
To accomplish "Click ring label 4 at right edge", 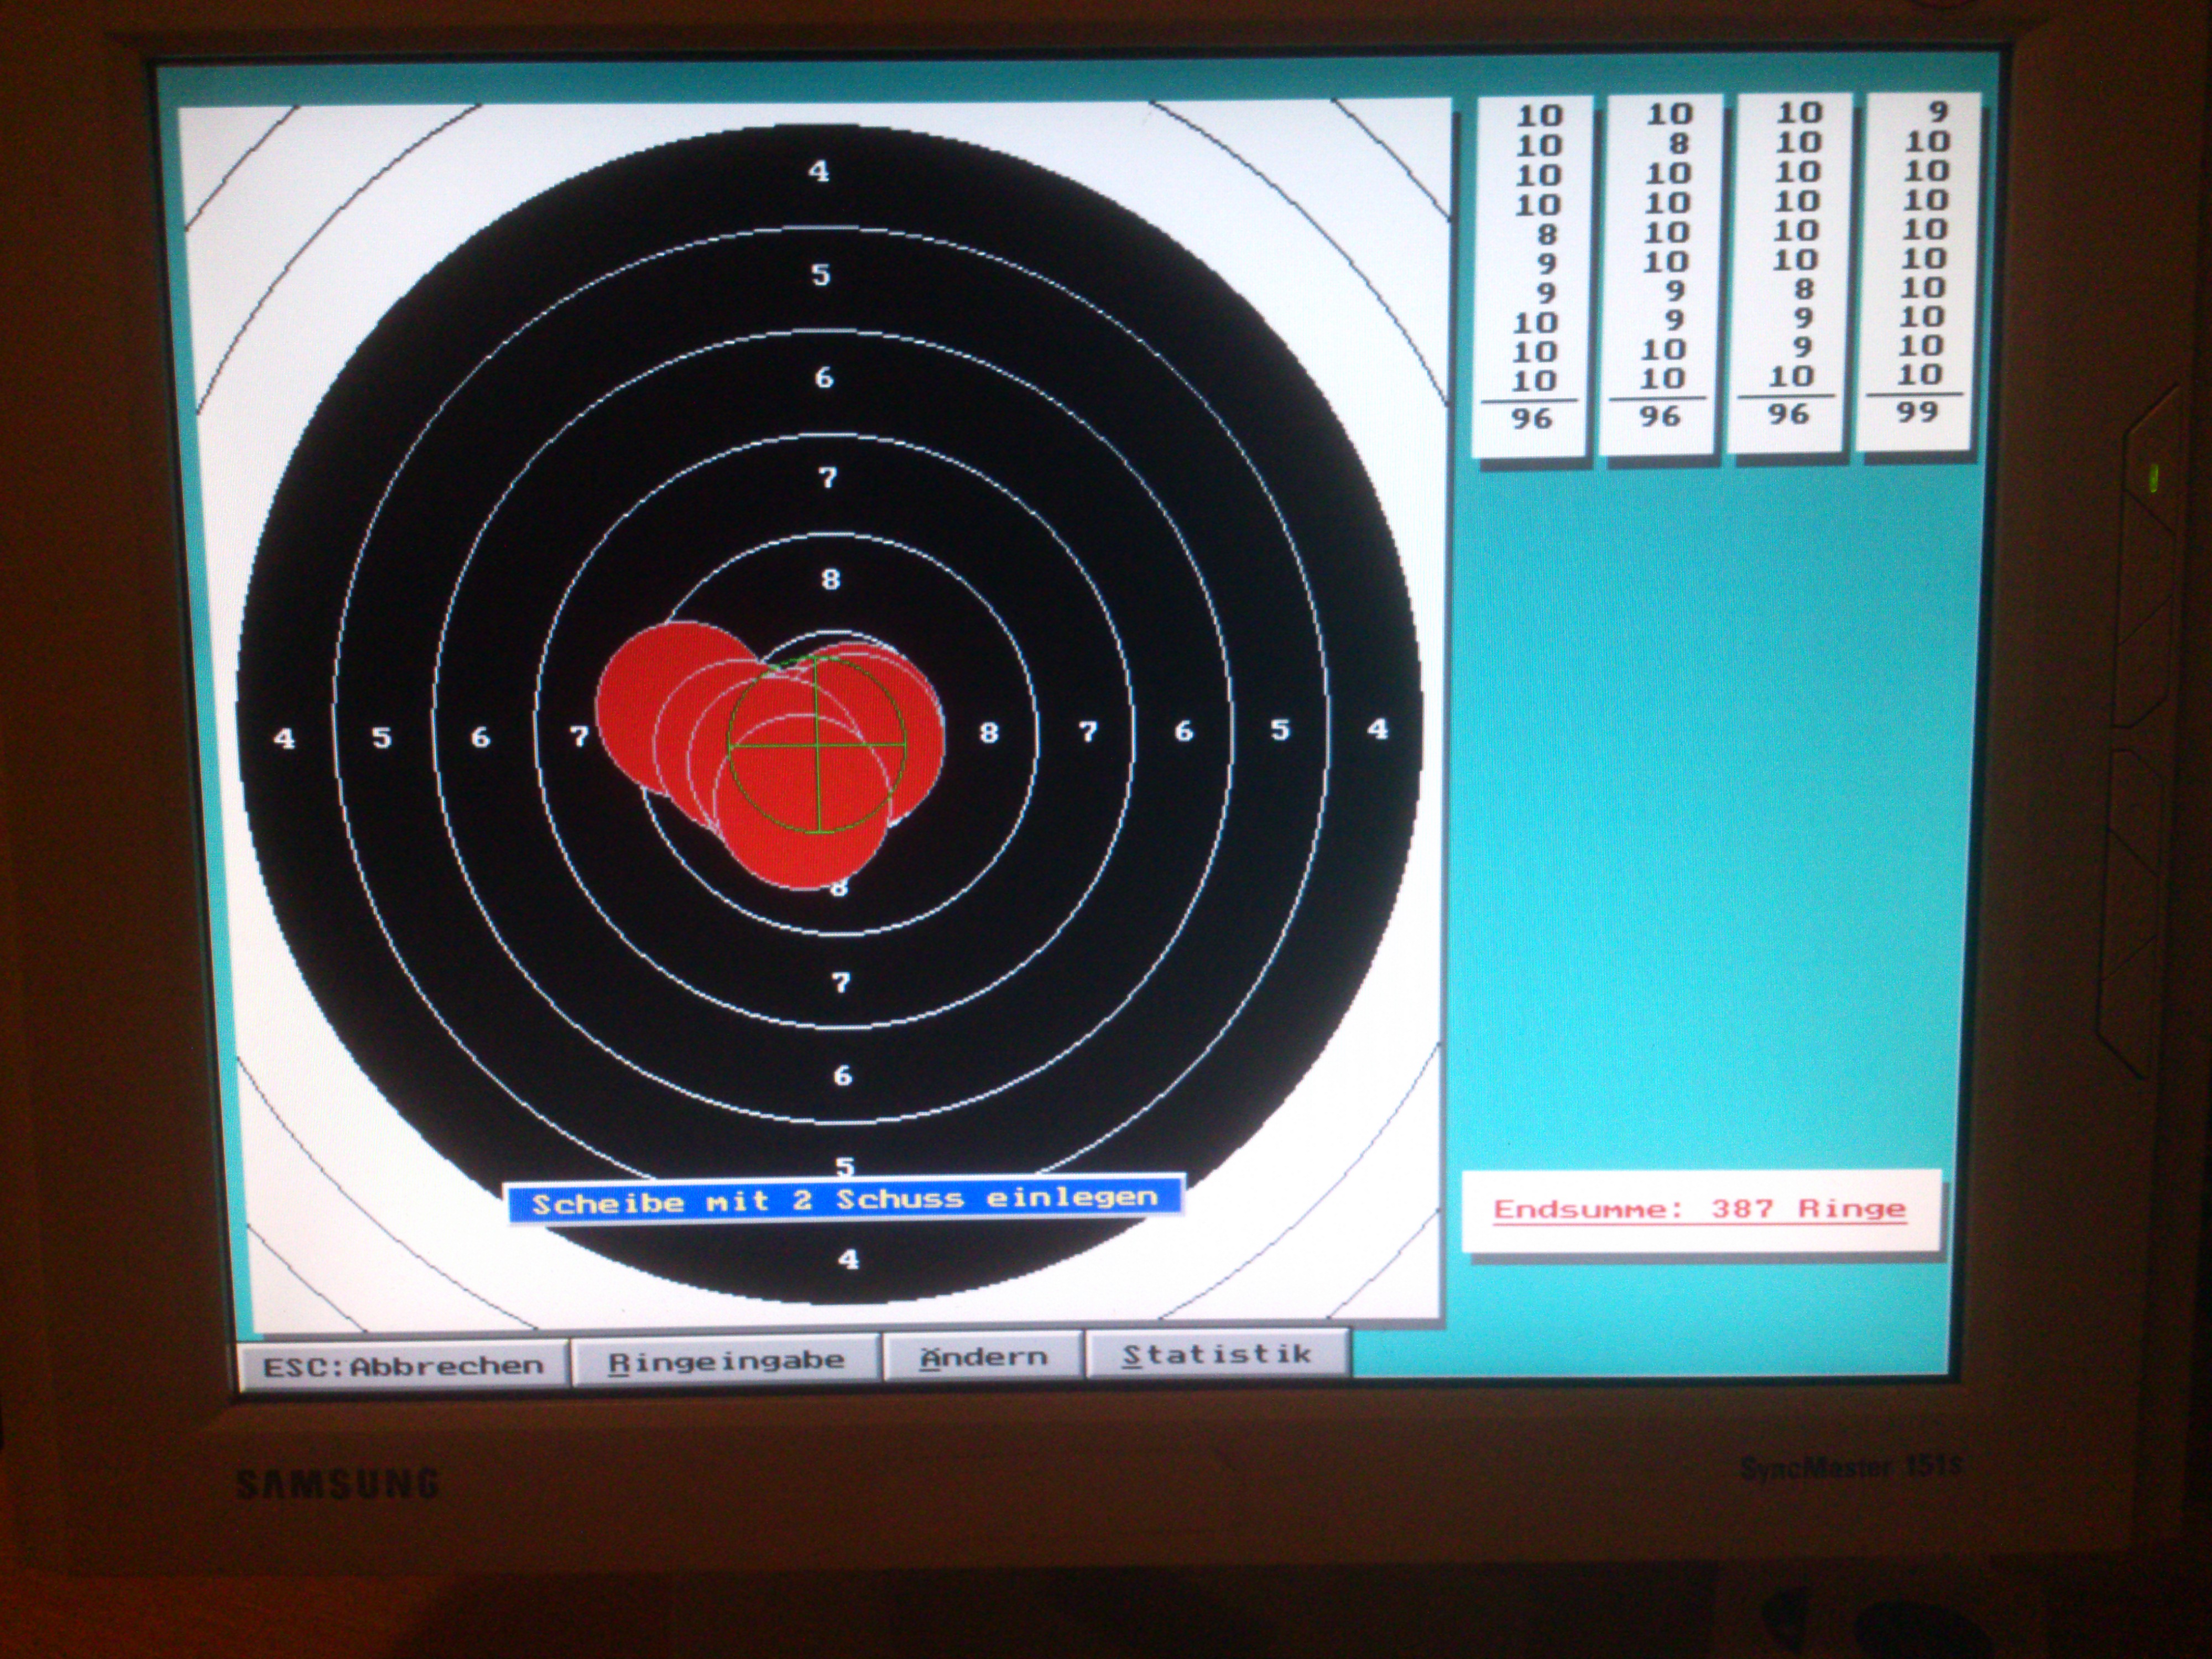I will coord(1377,729).
